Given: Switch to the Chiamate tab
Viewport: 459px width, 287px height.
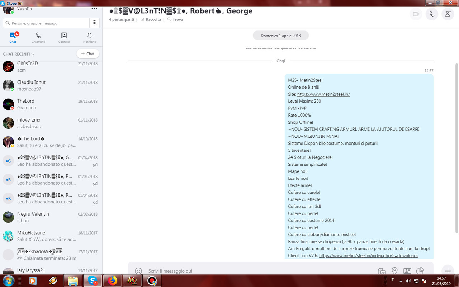Looking at the screenshot, I should (38, 37).
